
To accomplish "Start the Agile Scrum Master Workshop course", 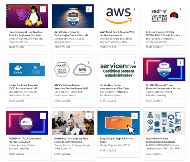I will coord(62,154).
